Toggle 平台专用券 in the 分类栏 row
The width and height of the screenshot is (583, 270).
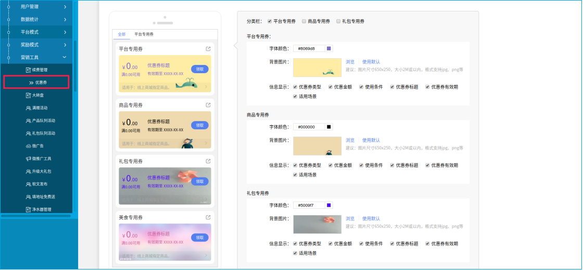[270, 21]
